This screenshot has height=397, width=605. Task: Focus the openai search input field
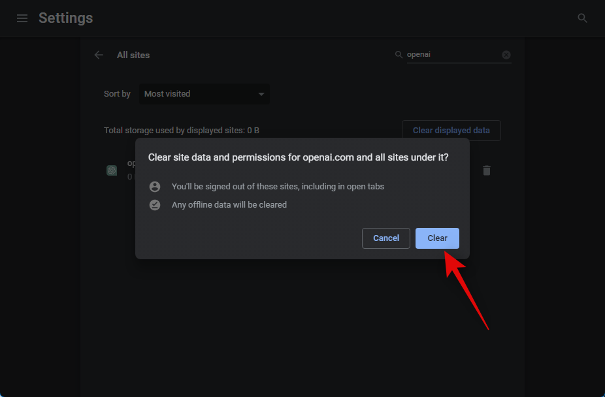tap(453, 55)
